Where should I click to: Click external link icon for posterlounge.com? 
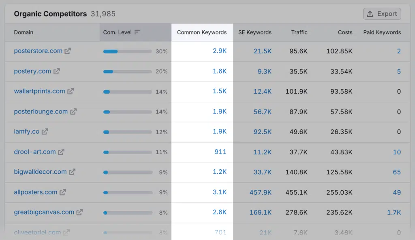coord(73,112)
